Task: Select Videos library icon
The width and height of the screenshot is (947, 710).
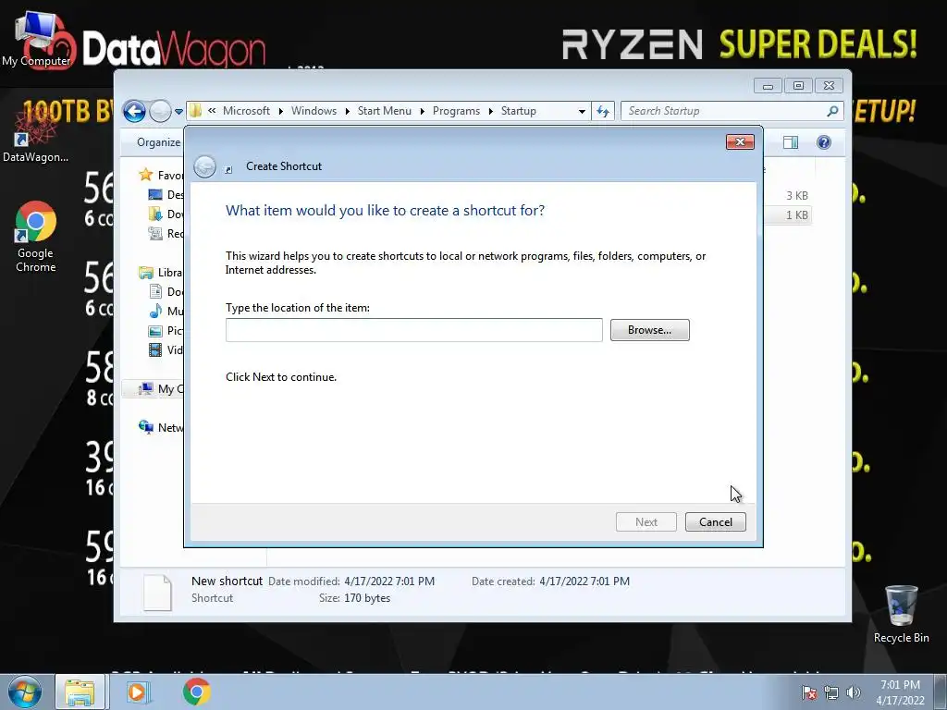Action: pyautogui.click(x=155, y=350)
